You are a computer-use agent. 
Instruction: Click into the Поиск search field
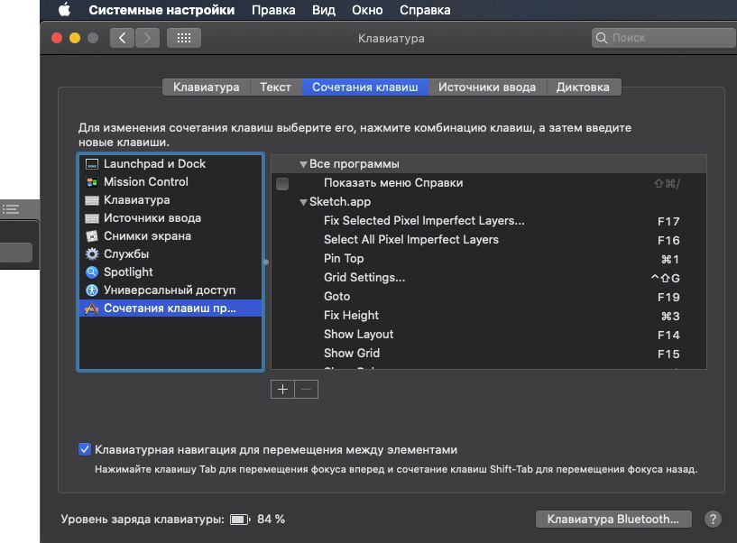(x=663, y=38)
